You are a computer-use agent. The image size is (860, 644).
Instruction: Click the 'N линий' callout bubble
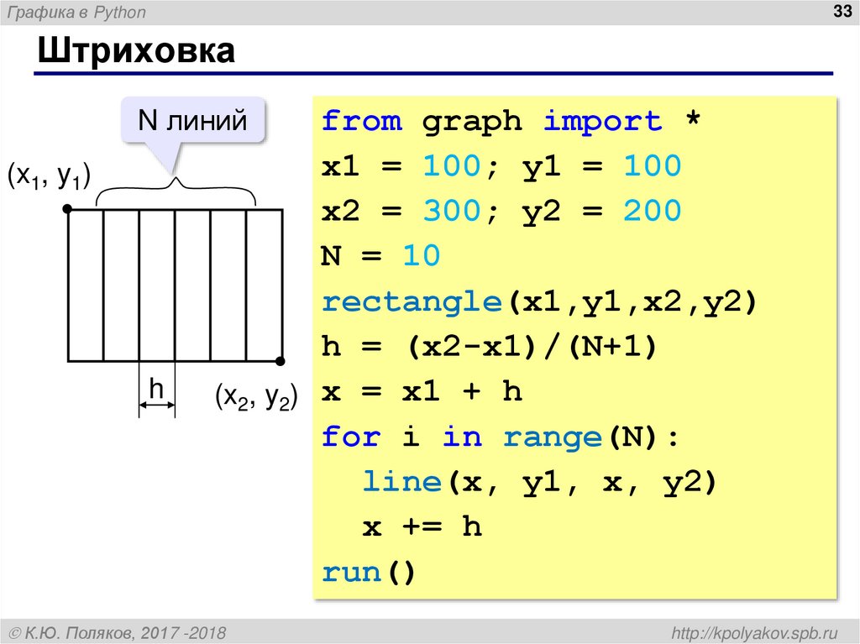click(192, 120)
